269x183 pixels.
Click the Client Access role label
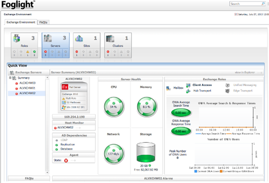pos(202,85)
